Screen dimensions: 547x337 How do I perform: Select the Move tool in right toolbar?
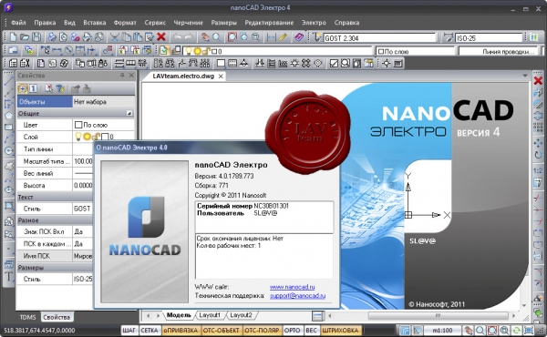[x=538, y=143]
